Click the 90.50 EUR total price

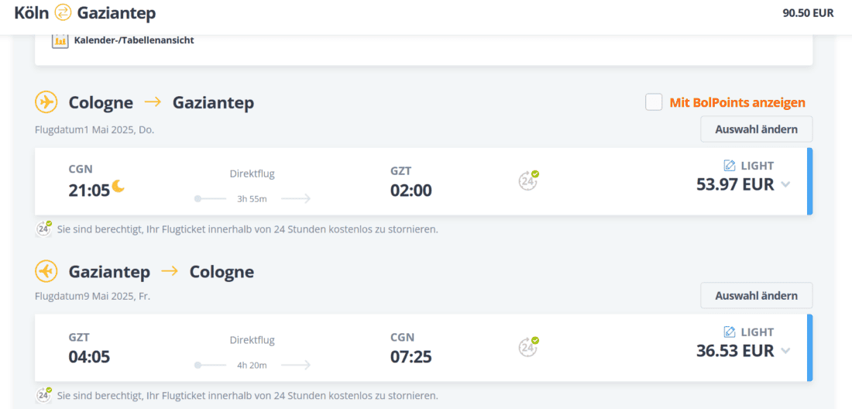coord(808,13)
